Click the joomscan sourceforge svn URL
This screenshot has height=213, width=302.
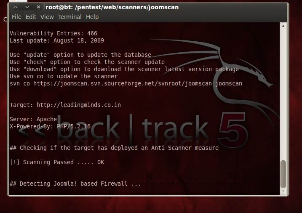click(x=123, y=83)
